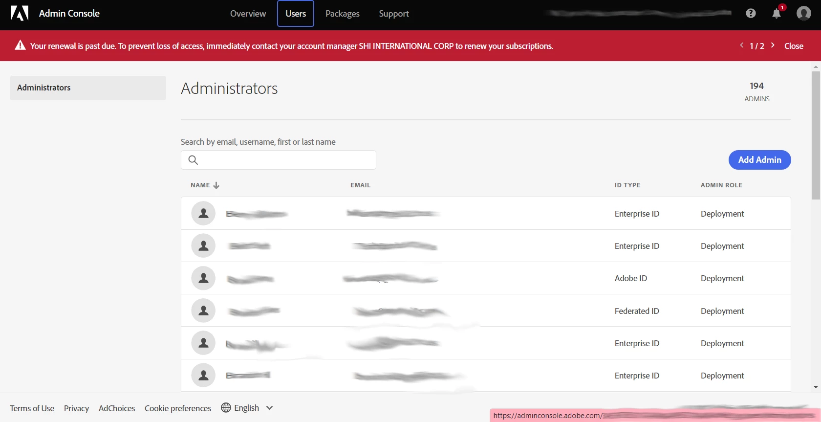Click the scrollbar up arrow
Image resolution: width=821 pixels, height=422 pixels.
(816, 66)
